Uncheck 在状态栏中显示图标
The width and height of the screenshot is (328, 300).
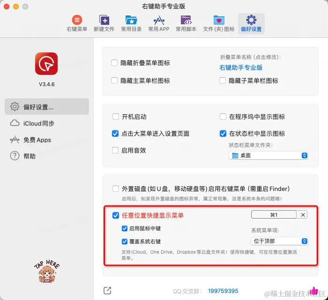pos(223,133)
